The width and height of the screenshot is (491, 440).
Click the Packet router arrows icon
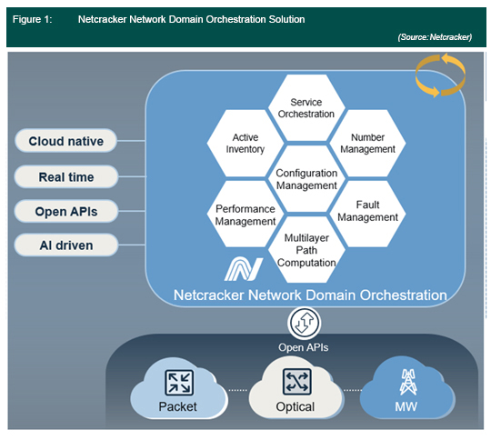coord(179,383)
